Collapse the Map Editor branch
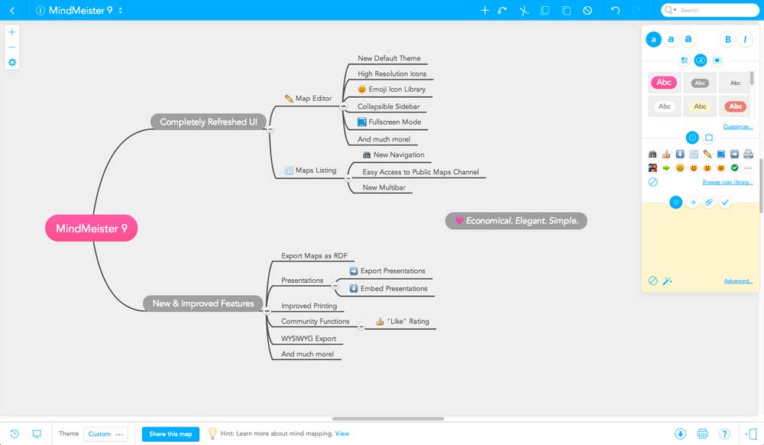764x445 pixels. click(x=344, y=106)
